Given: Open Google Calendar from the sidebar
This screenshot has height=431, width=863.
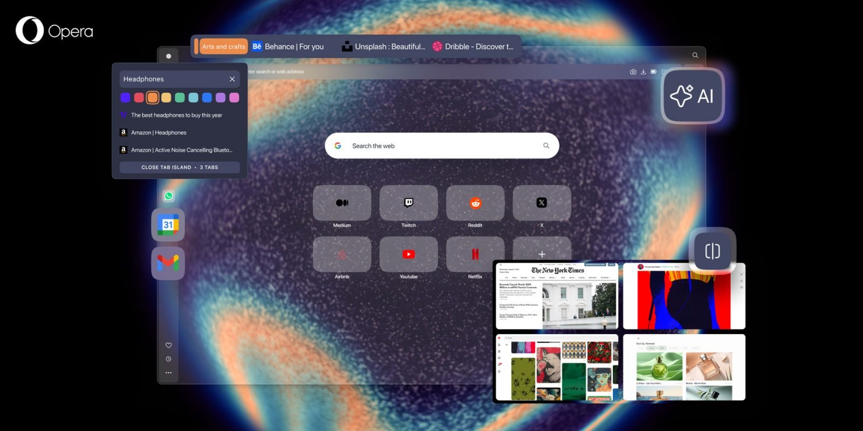Looking at the screenshot, I should click(x=168, y=225).
